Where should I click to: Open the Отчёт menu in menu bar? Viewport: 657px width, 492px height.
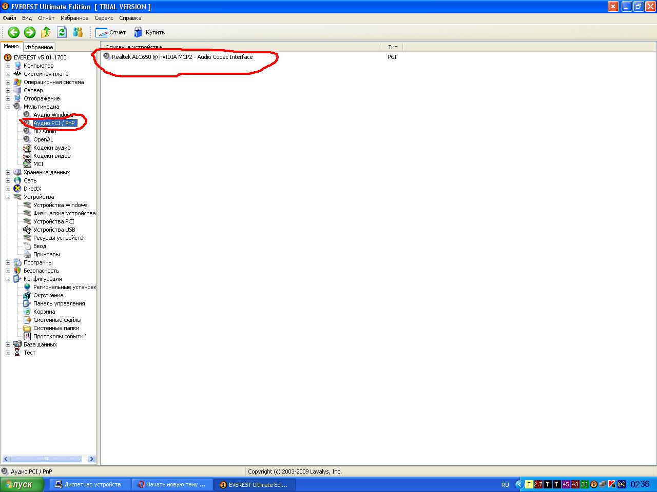click(x=46, y=18)
